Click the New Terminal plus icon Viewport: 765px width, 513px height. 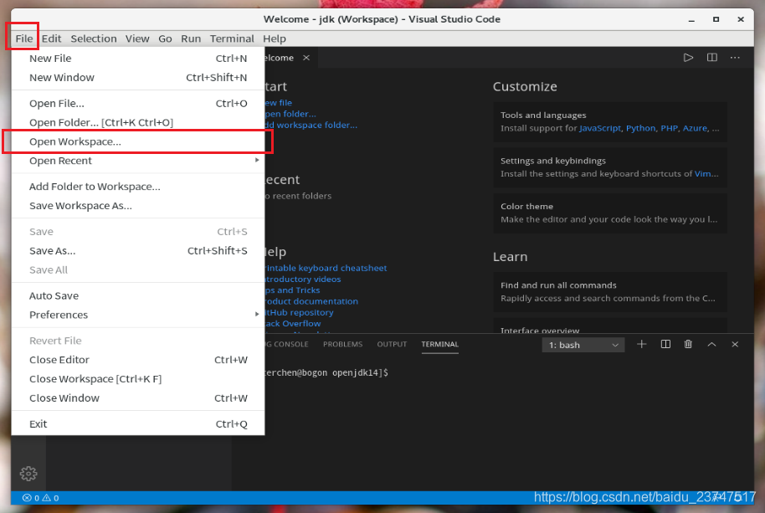[x=642, y=344]
